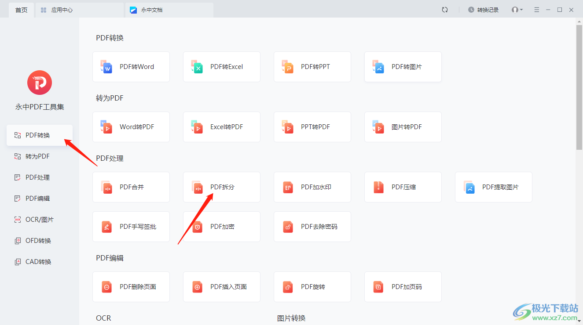Open PPT转PDF converter icon
Screen dimensions: 583x325
tap(288, 127)
